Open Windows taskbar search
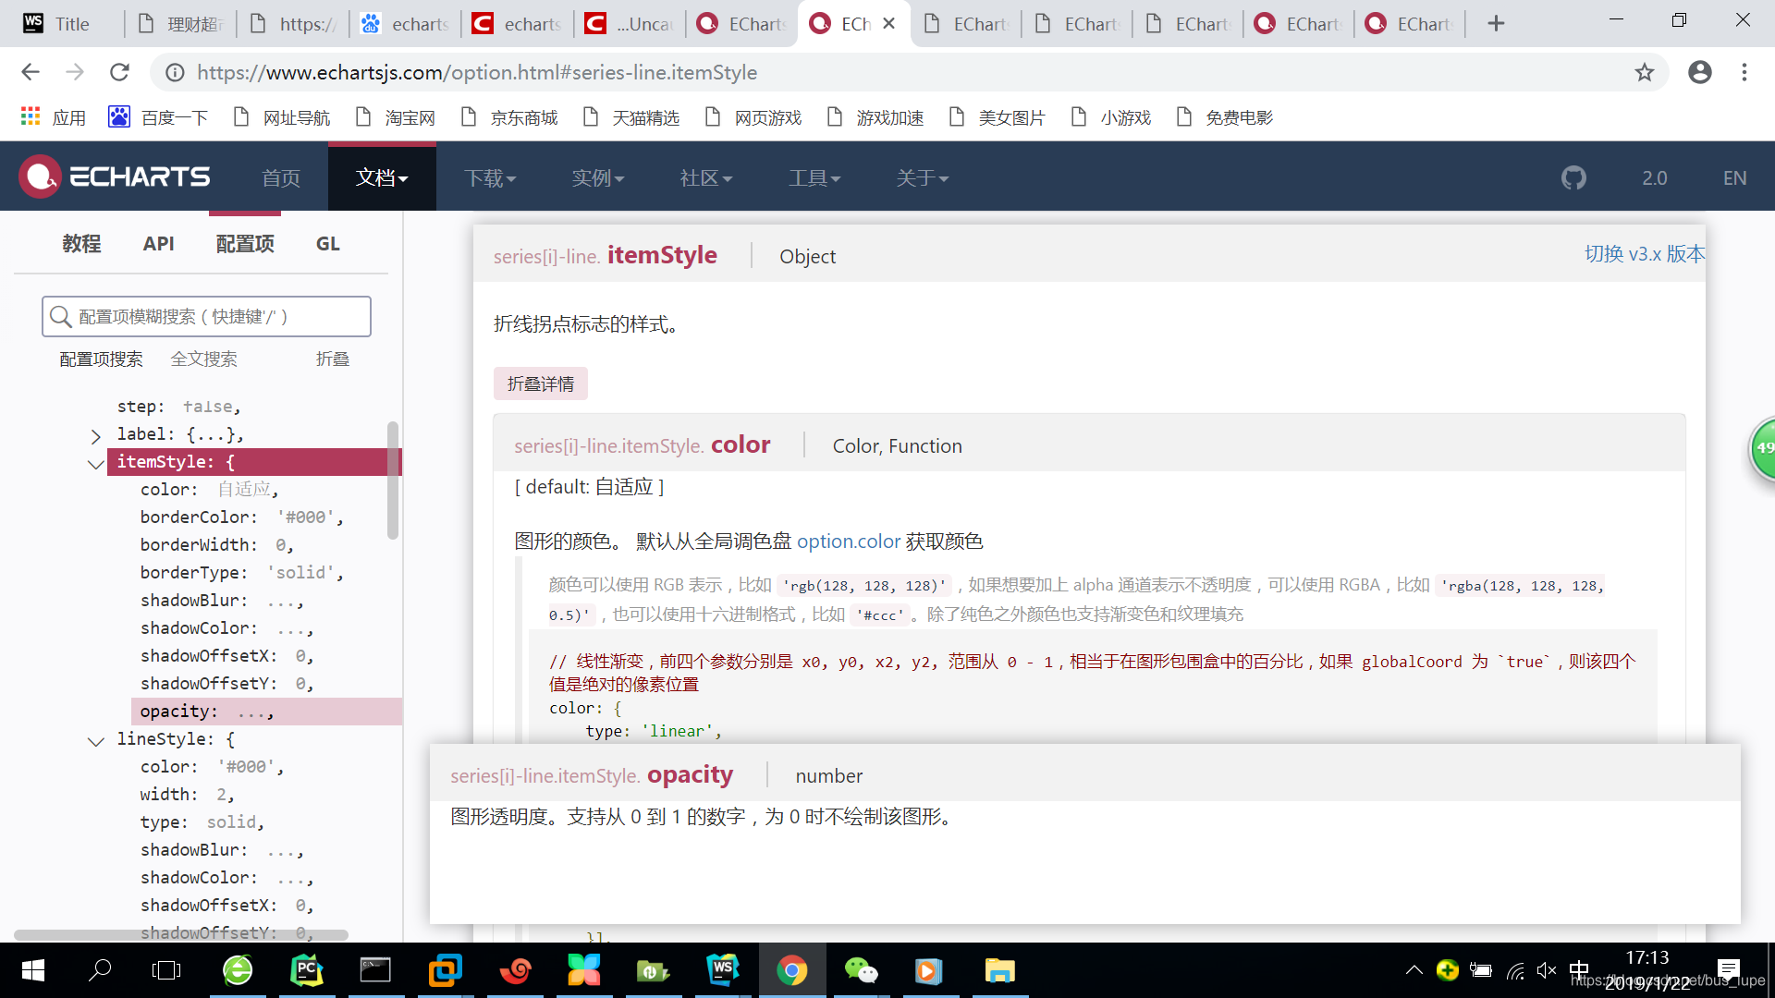This screenshot has height=998, width=1775. pos(100,970)
